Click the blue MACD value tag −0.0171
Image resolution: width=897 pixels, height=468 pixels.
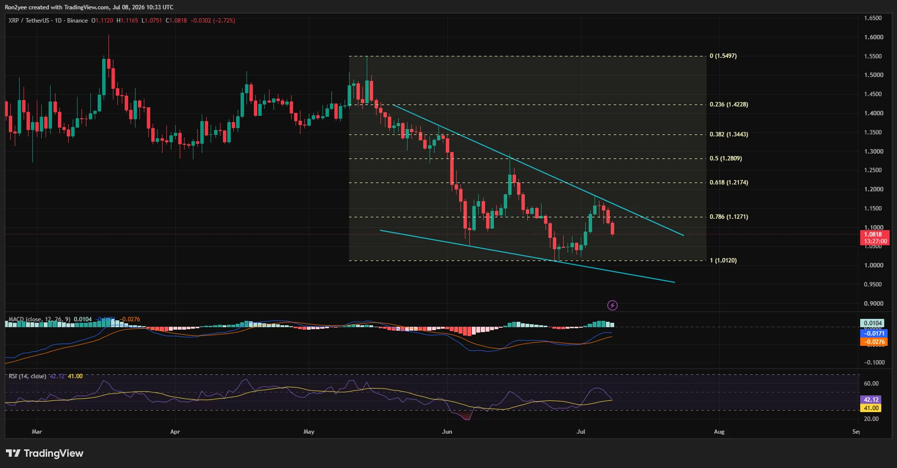pyautogui.click(x=874, y=334)
